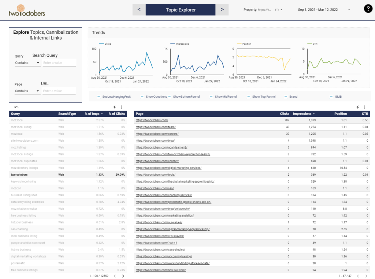Click the Topic Explorer page title tab
This screenshot has width=375, height=279.
pos(181,10)
